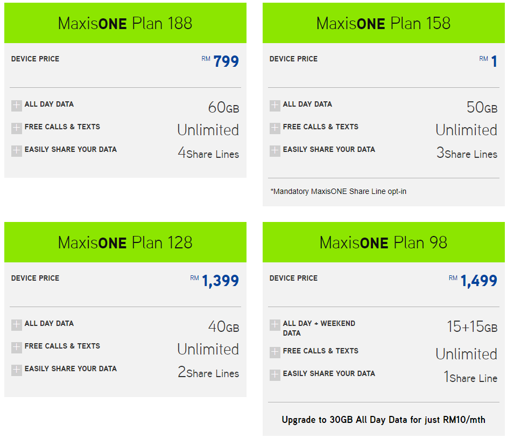Click plus icon beside All Day Data, Plan 158
The image size is (507, 438).
[x=275, y=106]
